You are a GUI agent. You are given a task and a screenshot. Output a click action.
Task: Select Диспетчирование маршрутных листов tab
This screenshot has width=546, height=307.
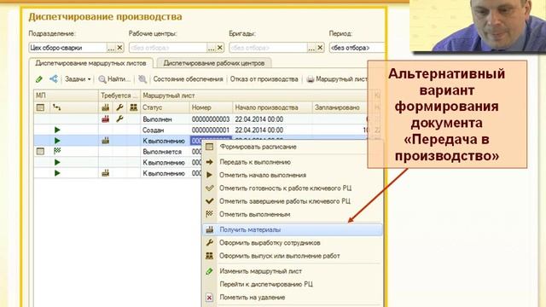[90, 63]
